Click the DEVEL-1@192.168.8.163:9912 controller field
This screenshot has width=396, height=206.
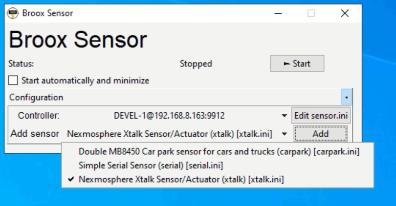coord(169,116)
